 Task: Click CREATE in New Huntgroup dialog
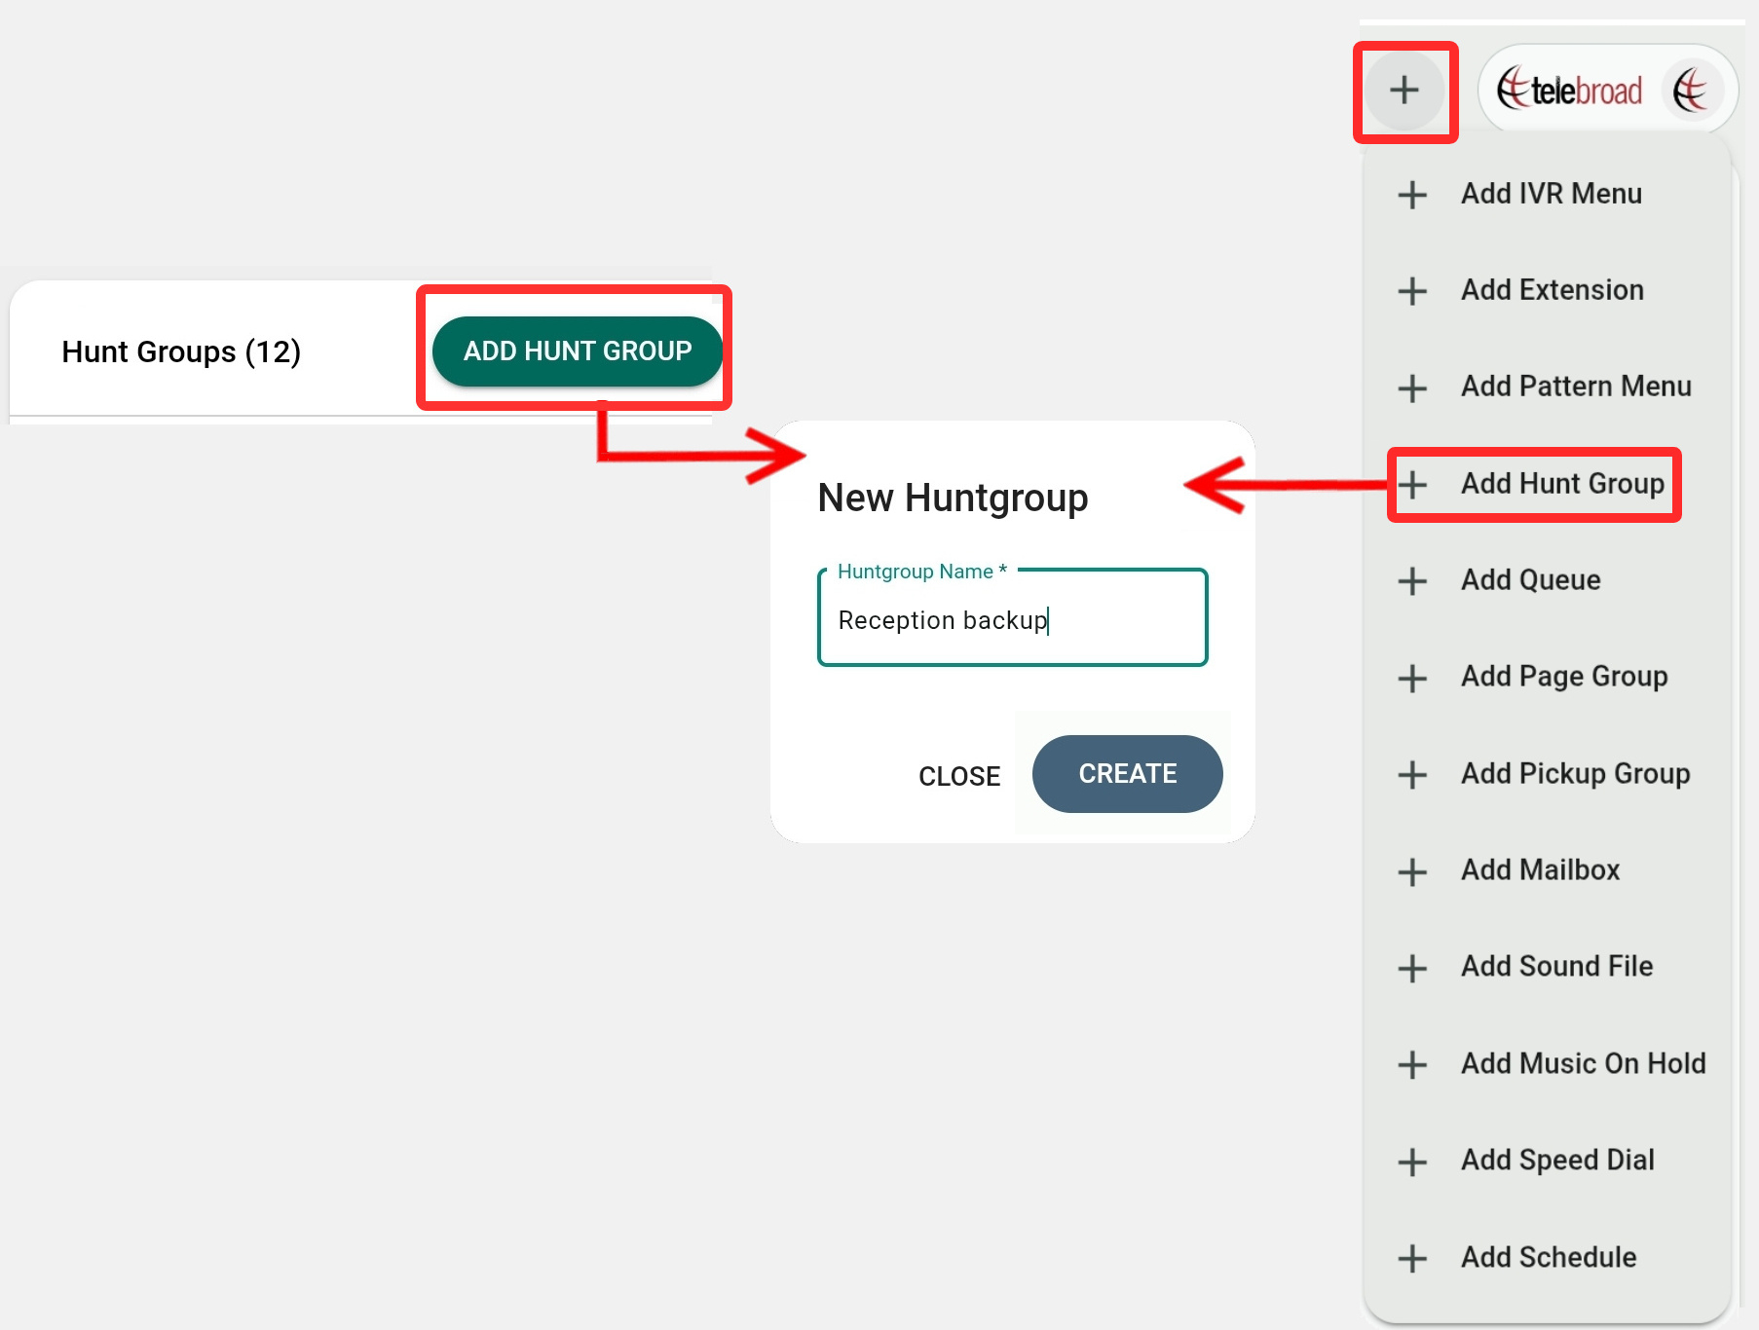(x=1128, y=774)
